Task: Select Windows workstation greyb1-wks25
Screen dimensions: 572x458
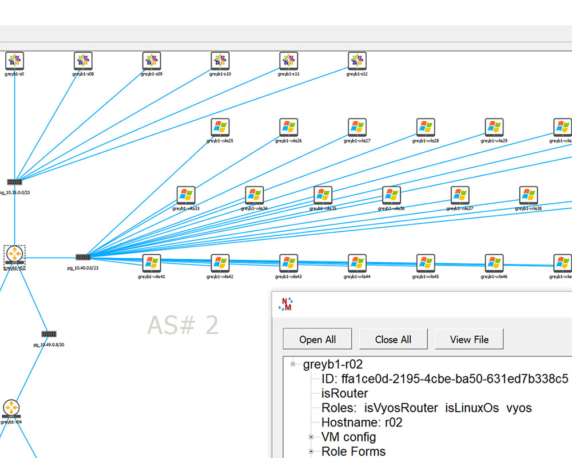Action: click(220, 127)
